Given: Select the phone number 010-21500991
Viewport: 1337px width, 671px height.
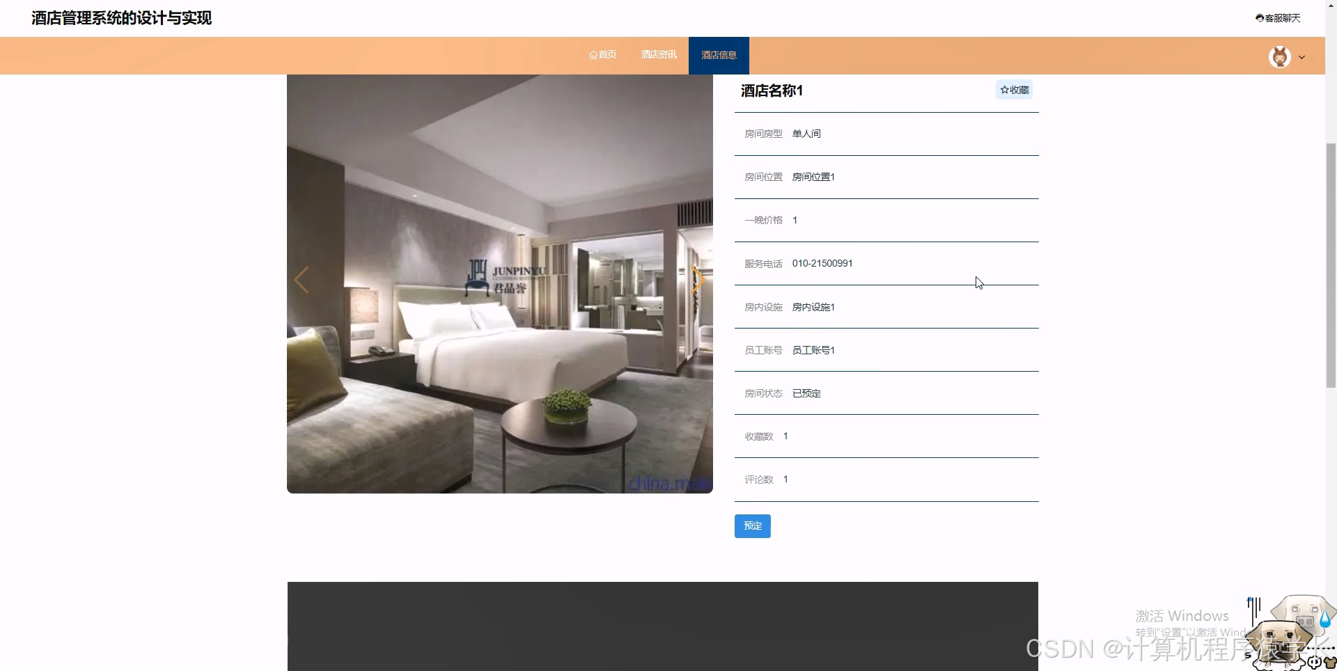Looking at the screenshot, I should pyautogui.click(x=822, y=263).
